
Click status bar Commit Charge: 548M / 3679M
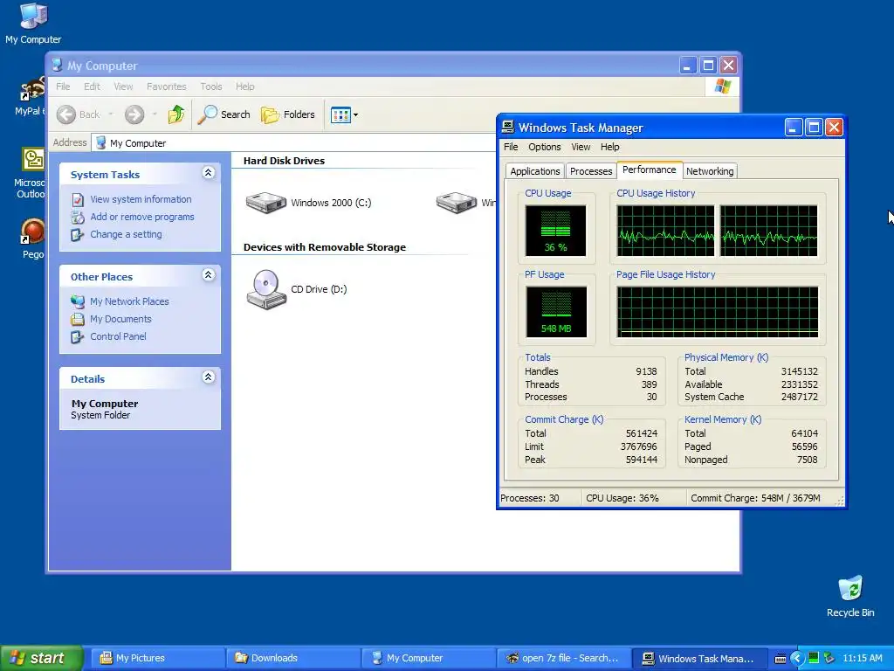(755, 498)
